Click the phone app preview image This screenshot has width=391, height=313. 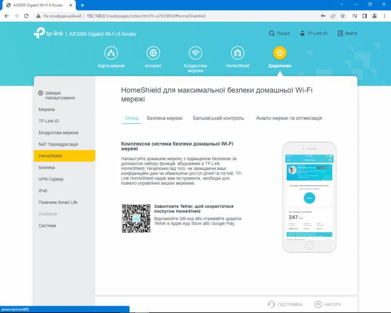pos(309,197)
